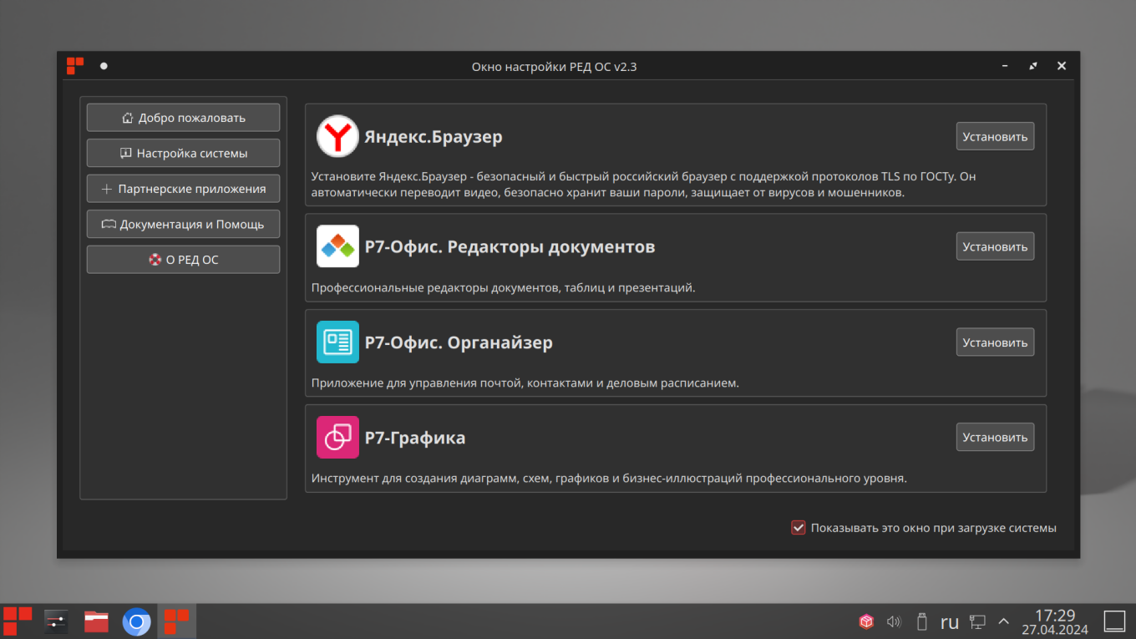Viewport: 1136px width, 639px height.
Task: Click the Яндекс.Браузер heading text
Action: [434, 136]
